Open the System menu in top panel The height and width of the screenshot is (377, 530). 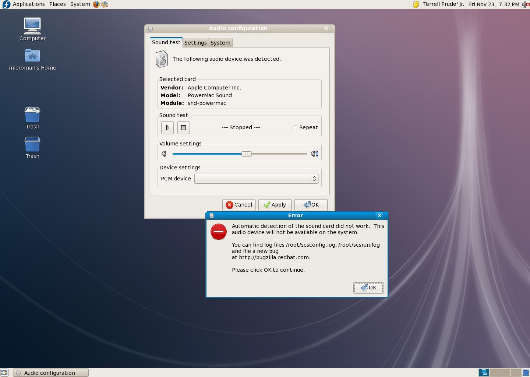80,4
